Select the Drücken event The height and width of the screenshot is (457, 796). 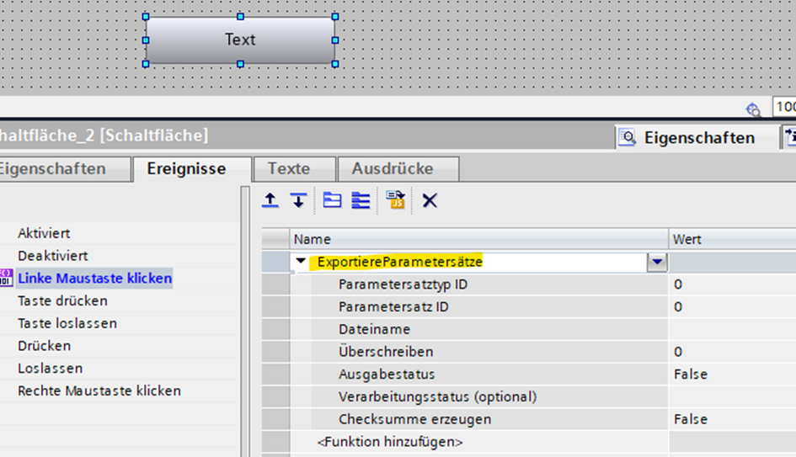pyautogui.click(x=44, y=345)
